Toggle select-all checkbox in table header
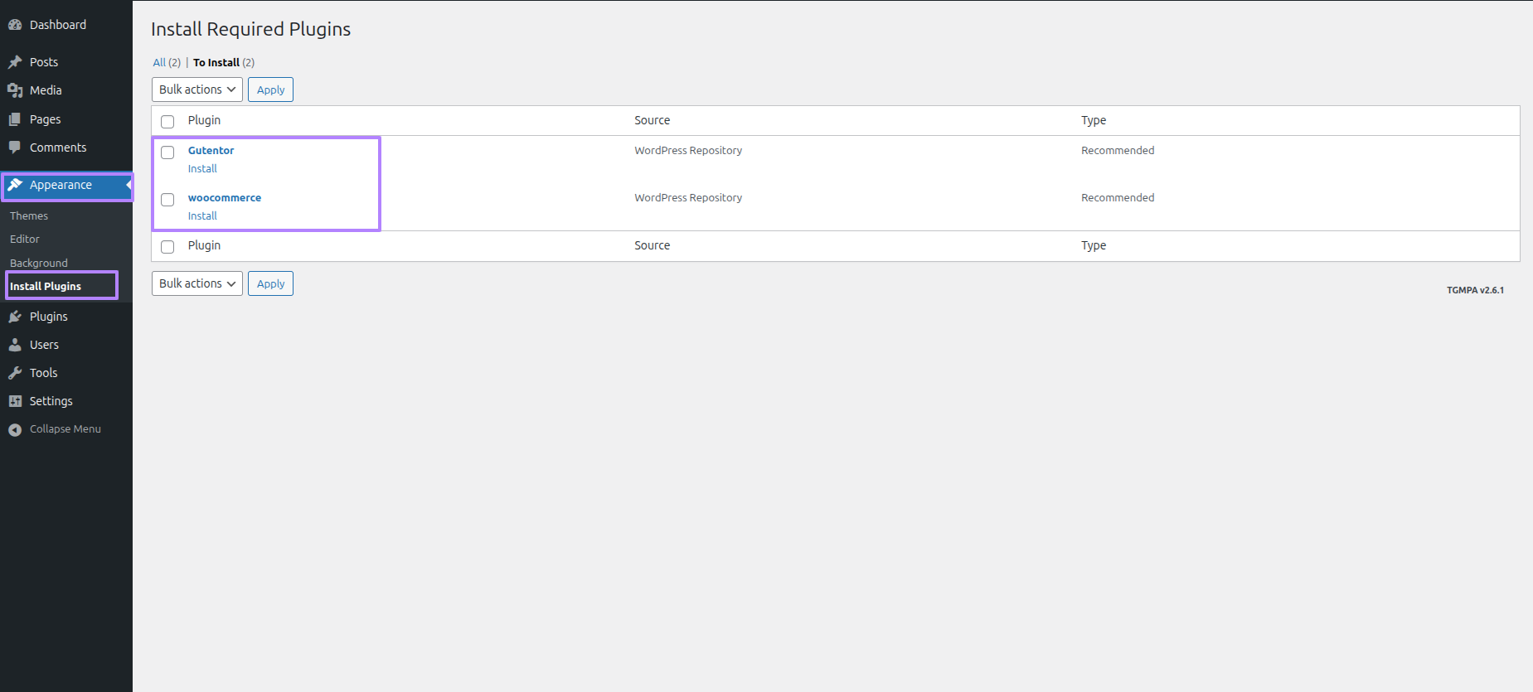The width and height of the screenshot is (1533, 692). [x=167, y=122]
